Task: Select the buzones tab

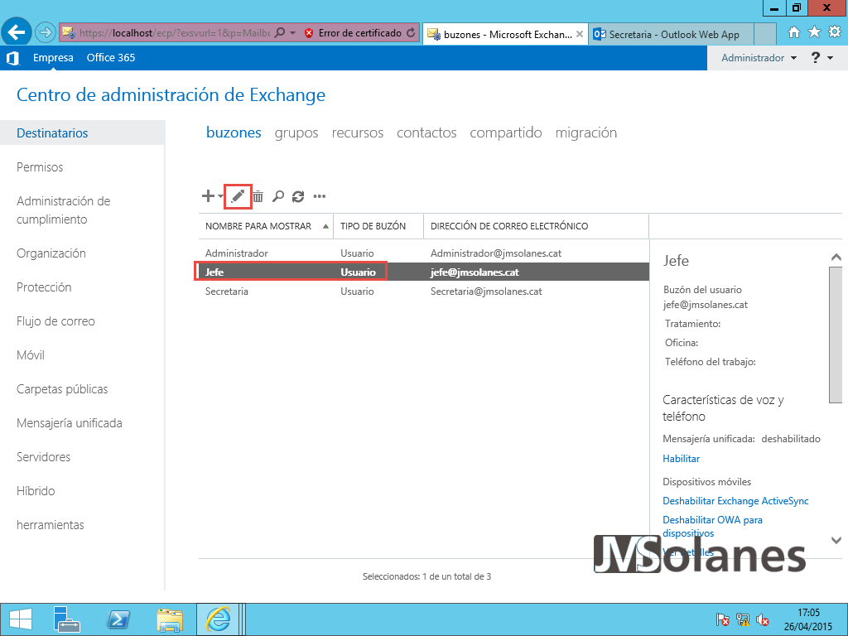Action: pyautogui.click(x=234, y=132)
